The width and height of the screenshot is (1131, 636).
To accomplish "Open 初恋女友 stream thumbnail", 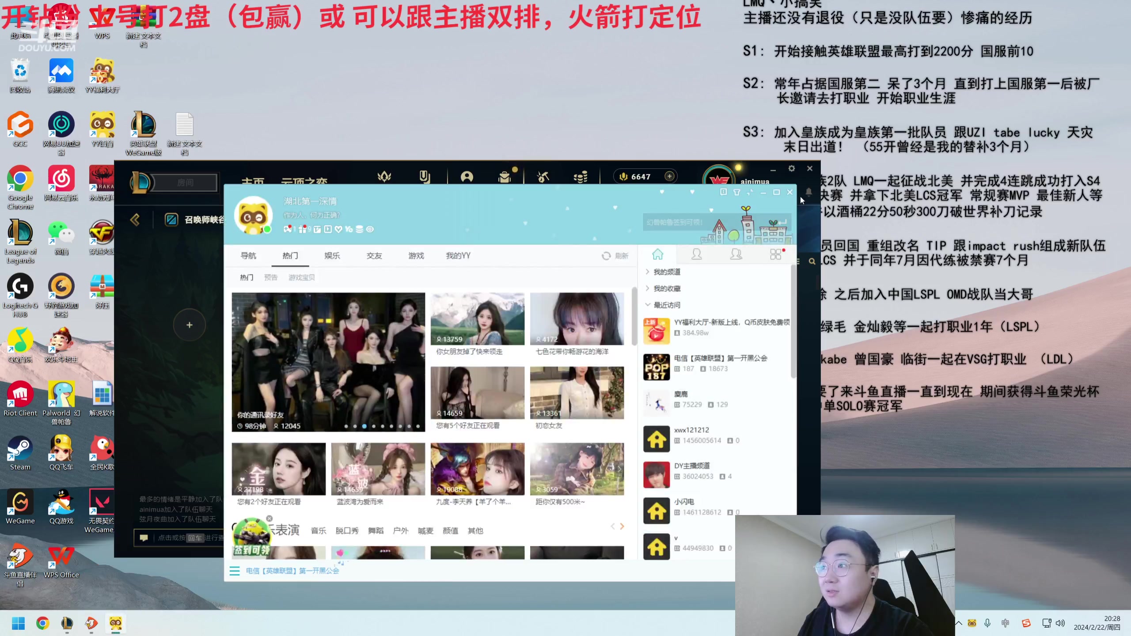I will point(577,393).
